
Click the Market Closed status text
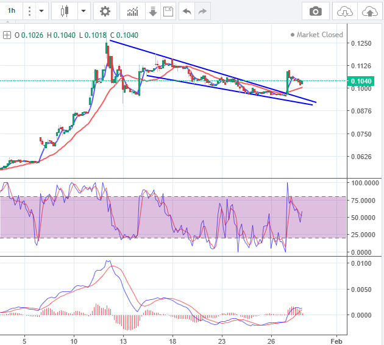(x=319, y=35)
